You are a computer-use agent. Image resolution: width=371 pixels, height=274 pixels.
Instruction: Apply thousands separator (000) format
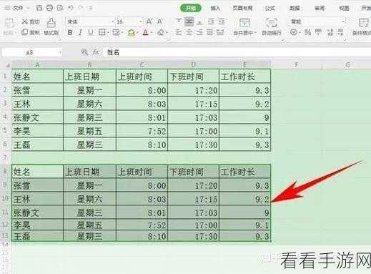coord(319,31)
